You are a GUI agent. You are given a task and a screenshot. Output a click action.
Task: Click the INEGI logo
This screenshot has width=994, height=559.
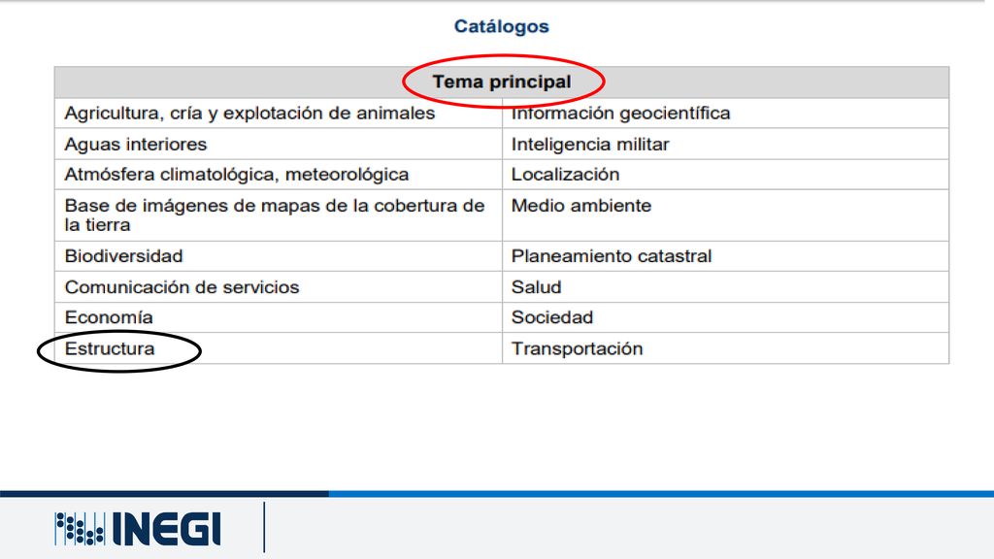[138, 529]
